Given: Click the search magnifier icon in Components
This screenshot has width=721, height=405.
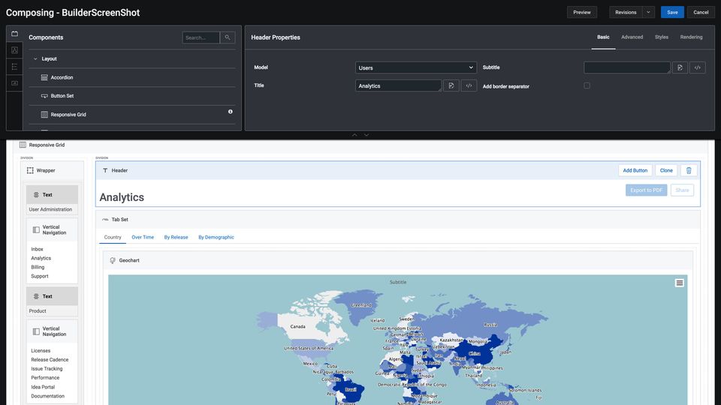Looking at the screenshot, I should point(228,37).
